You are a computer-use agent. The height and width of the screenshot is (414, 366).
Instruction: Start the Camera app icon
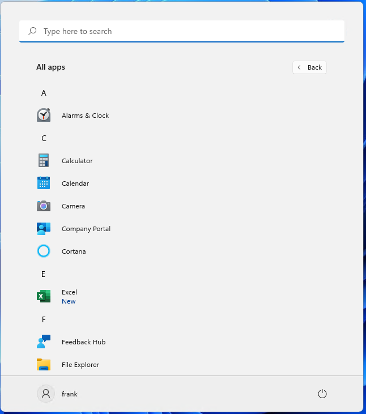(44, 206)
